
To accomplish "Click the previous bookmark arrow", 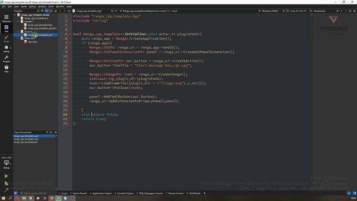I will 341,11.
